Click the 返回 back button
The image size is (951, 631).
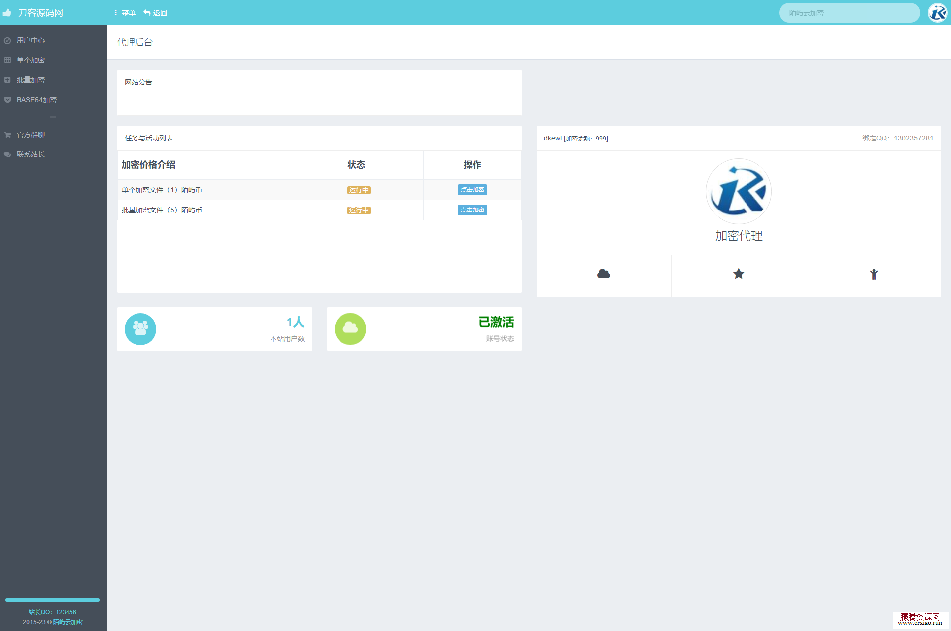click(155, 13)
